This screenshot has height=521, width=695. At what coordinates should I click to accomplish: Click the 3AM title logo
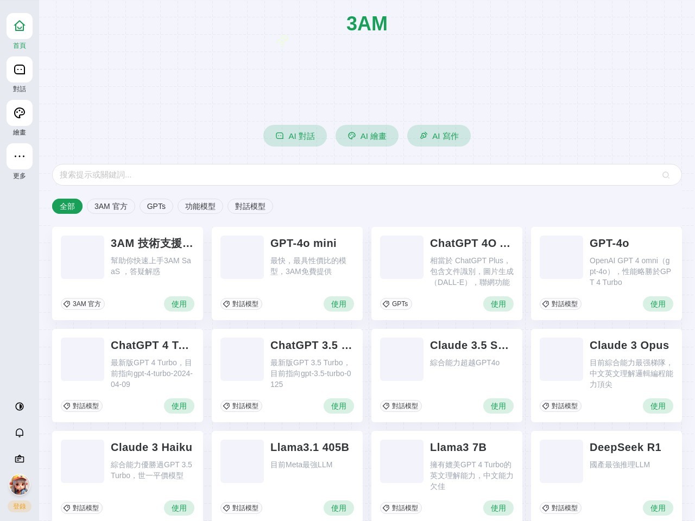tap(367, 24)
